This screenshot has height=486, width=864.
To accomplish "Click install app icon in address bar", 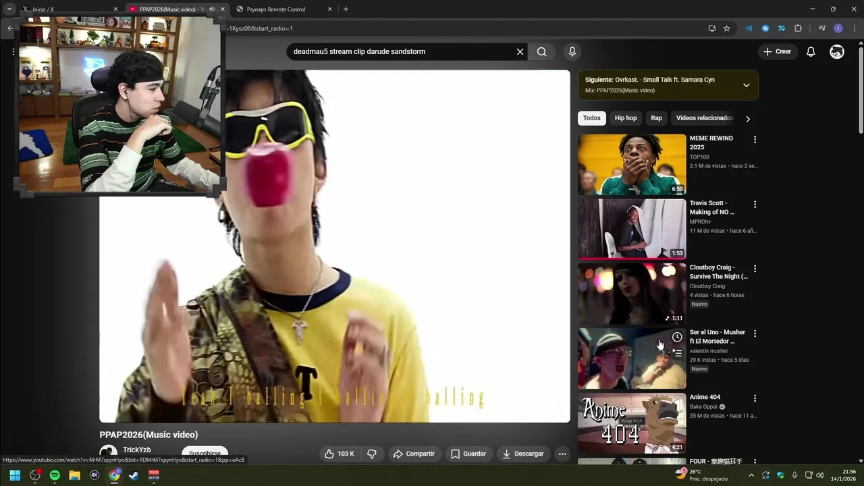I will (712, 28).
